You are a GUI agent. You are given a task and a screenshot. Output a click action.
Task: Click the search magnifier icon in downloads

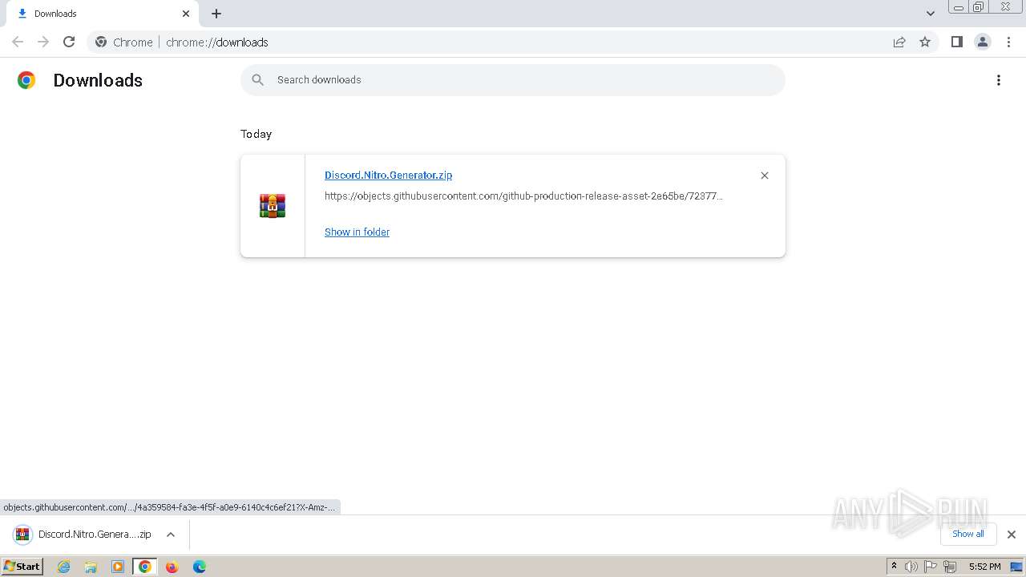pyautogui.click(x=258, y=79)
